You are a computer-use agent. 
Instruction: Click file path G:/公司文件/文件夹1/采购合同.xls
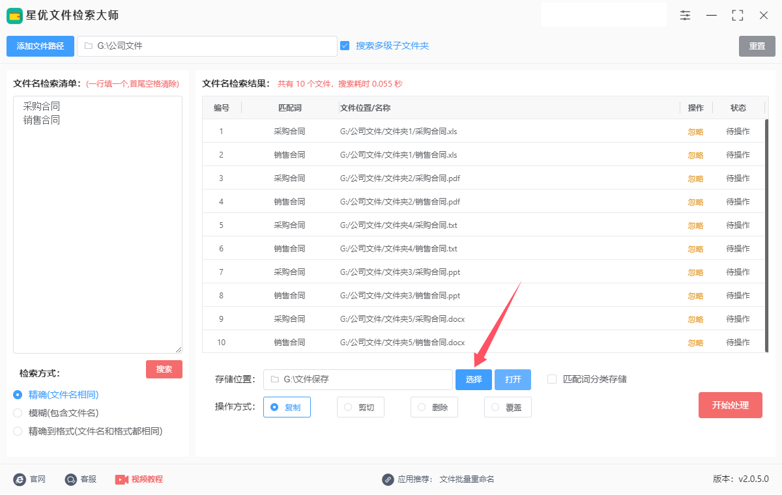(399, 132)
